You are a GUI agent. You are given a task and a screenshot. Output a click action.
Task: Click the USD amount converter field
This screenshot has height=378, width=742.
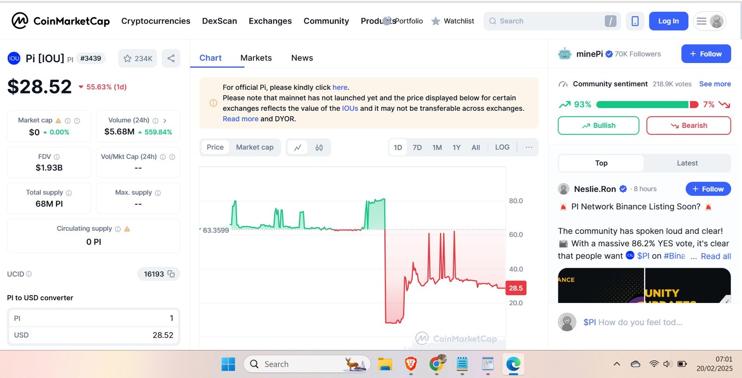click(94, 335)
